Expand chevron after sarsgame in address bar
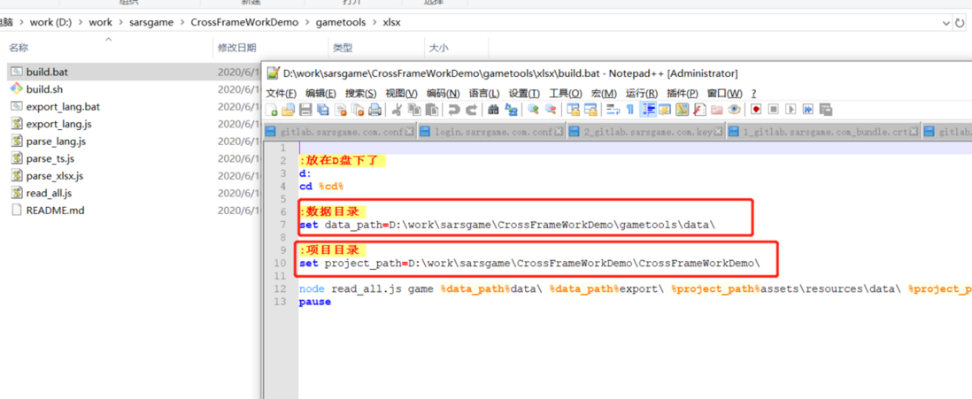The width and height of the screenshot is (972, 399). click(x=182, y=22)
